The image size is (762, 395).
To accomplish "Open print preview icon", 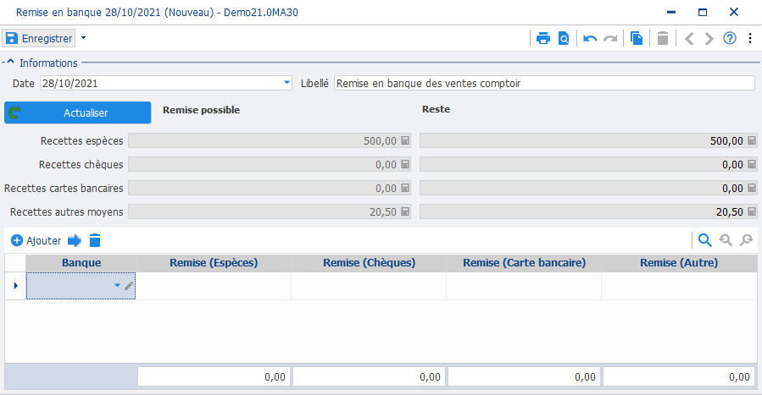I will click(564, 38).
